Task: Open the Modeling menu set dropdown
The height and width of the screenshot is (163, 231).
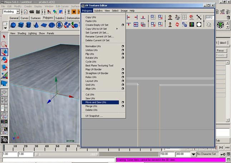Action: (18, 12)
